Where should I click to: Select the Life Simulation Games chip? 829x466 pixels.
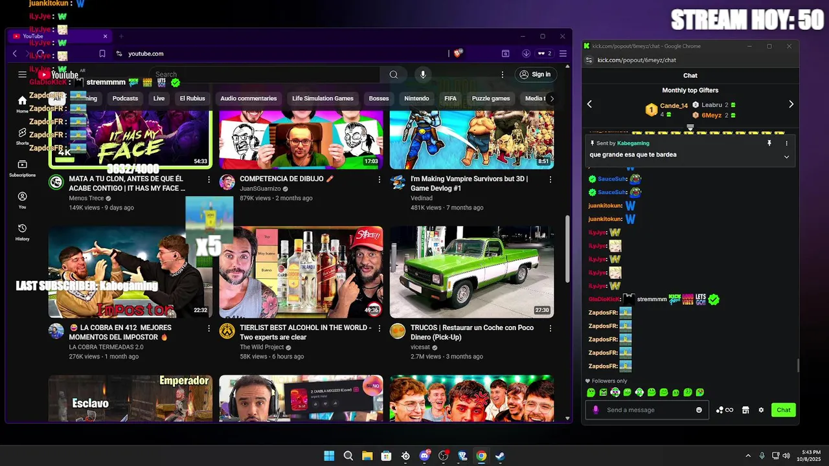[323, 98]
